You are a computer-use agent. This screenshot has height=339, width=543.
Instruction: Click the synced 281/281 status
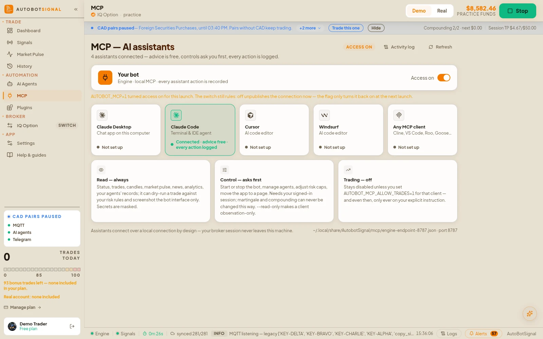(x=189, y=334)
